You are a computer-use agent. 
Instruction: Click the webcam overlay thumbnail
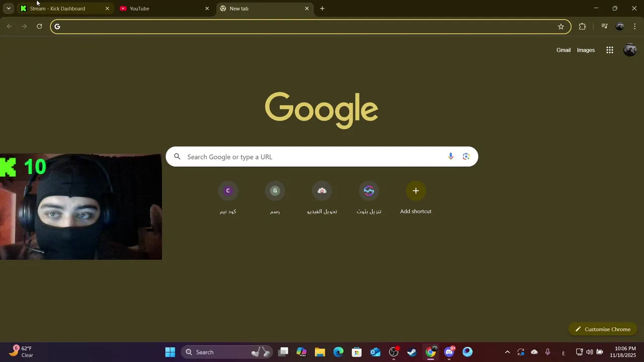coord(81,207)
